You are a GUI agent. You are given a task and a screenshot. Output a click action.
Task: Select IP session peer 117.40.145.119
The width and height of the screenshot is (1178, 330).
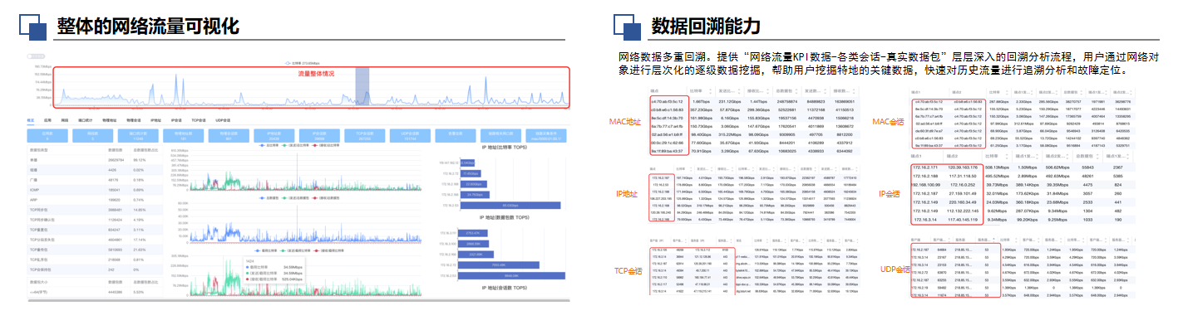(963, 220)
